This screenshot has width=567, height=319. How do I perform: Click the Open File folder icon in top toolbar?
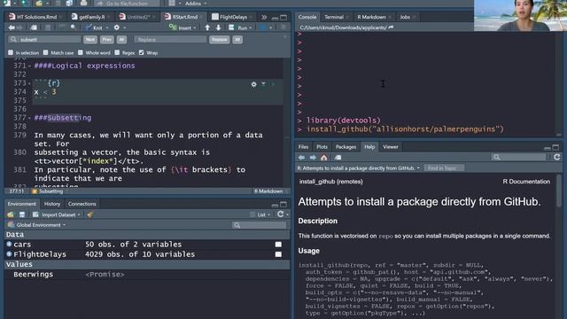pyautogui.click(x=39, y=3)
